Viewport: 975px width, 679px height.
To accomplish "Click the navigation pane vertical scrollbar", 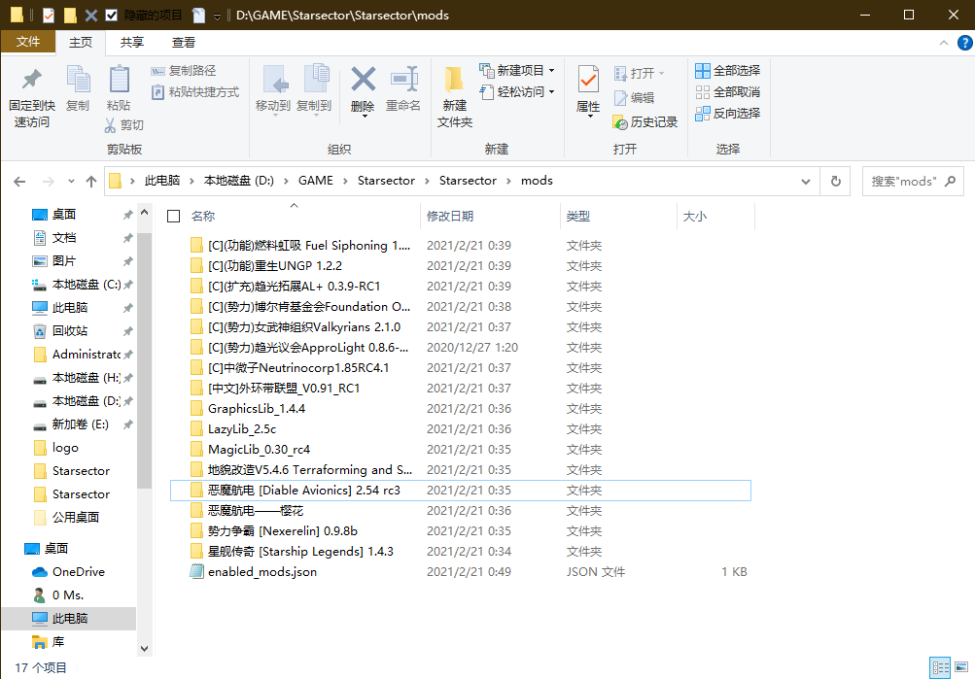I will click(144, 389).
